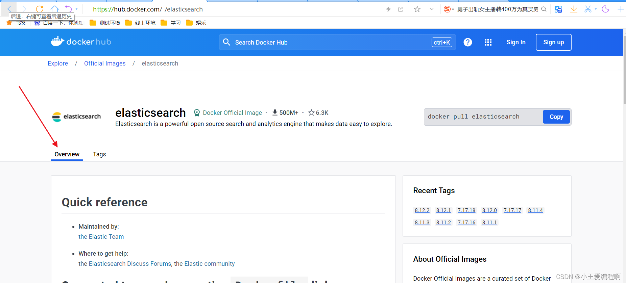Image resolution: width=626 pixels, height=283 pixels.
Task: Toggle night mode moon icon
Action: (x=605, y=9)
